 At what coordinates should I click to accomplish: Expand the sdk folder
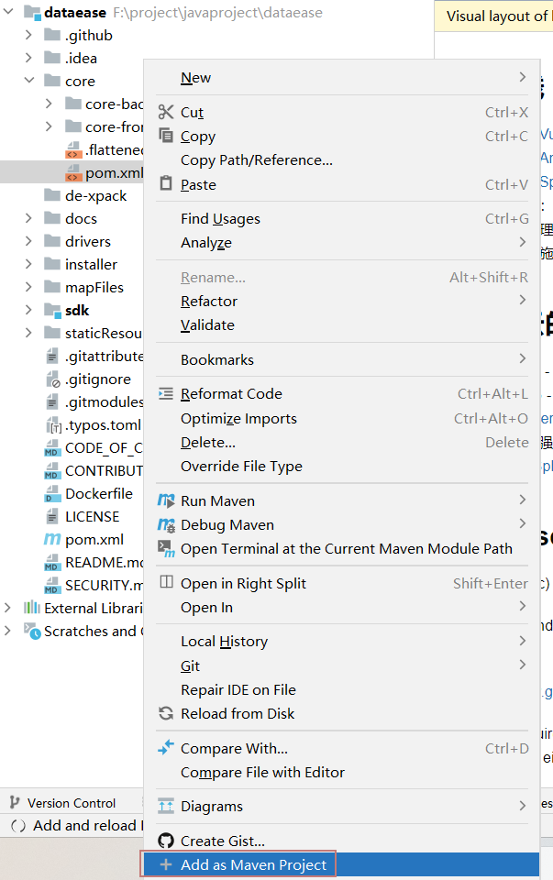coord(29,310)
